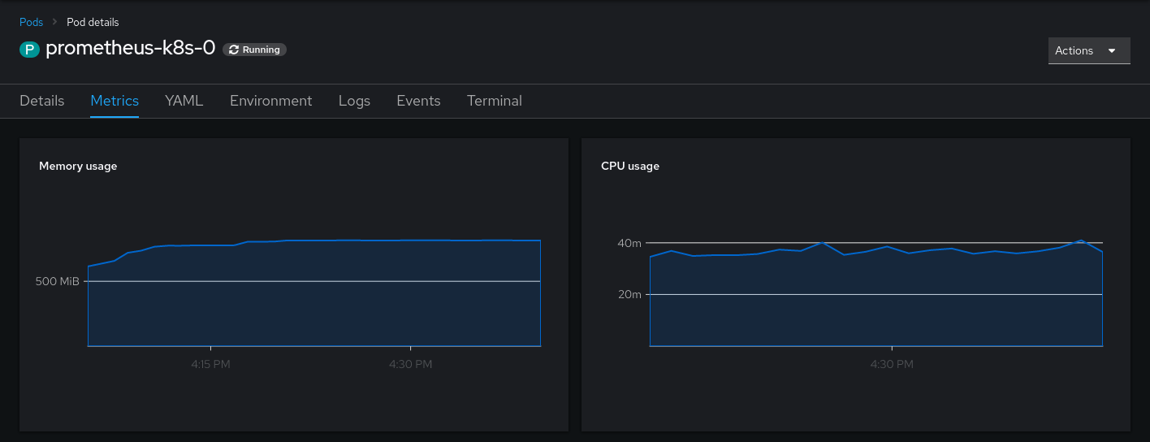The image size is (1150, 442).
Task: Click the 20m label on CPU chart
Action: [629, 294]
